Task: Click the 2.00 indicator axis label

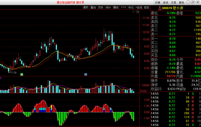Action: [x=147, y=100]
